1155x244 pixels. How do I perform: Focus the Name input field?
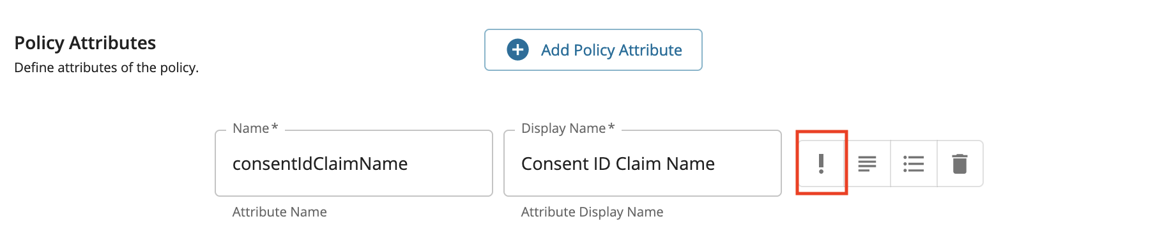click(354, 164)
